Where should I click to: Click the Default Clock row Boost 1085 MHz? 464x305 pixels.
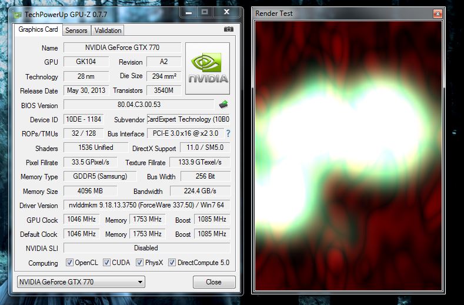pos(212,234)
